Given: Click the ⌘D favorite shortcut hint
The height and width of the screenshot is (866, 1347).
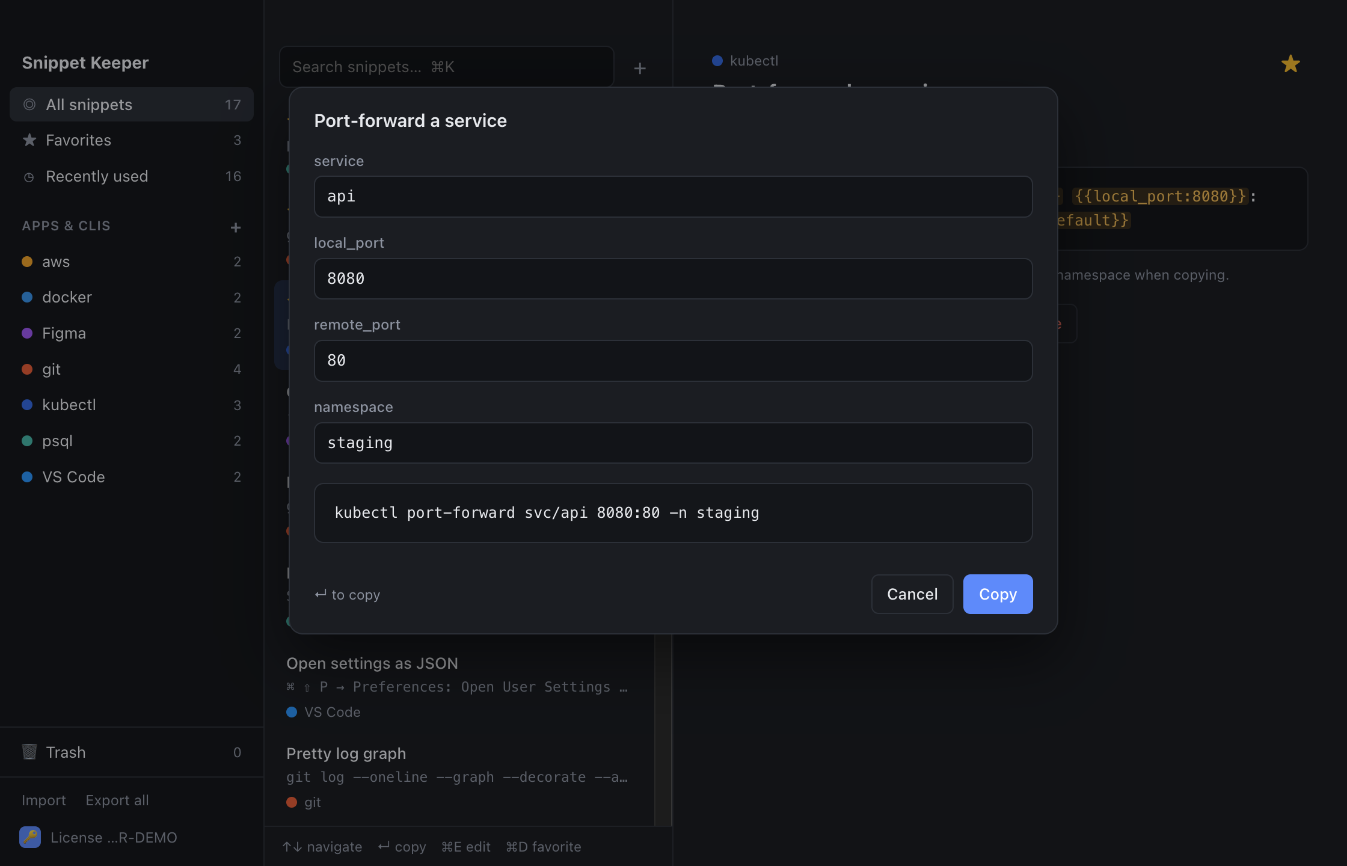Looking at the screenshot, I should (544, 847).
